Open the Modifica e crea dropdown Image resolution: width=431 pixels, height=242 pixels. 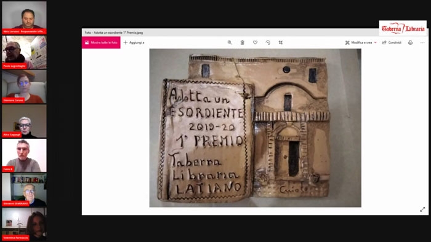pos(361,42)
